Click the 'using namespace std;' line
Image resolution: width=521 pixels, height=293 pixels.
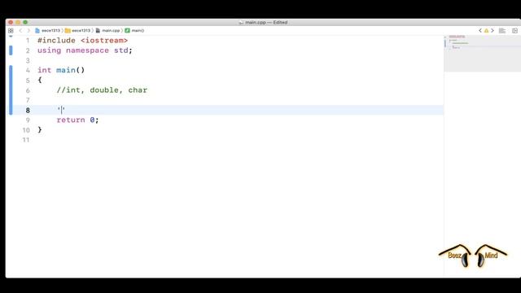point(85,50)
